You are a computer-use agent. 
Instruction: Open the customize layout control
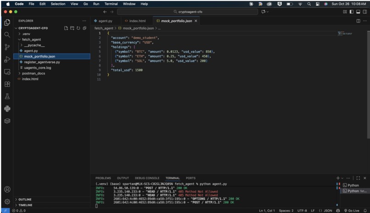345,12
